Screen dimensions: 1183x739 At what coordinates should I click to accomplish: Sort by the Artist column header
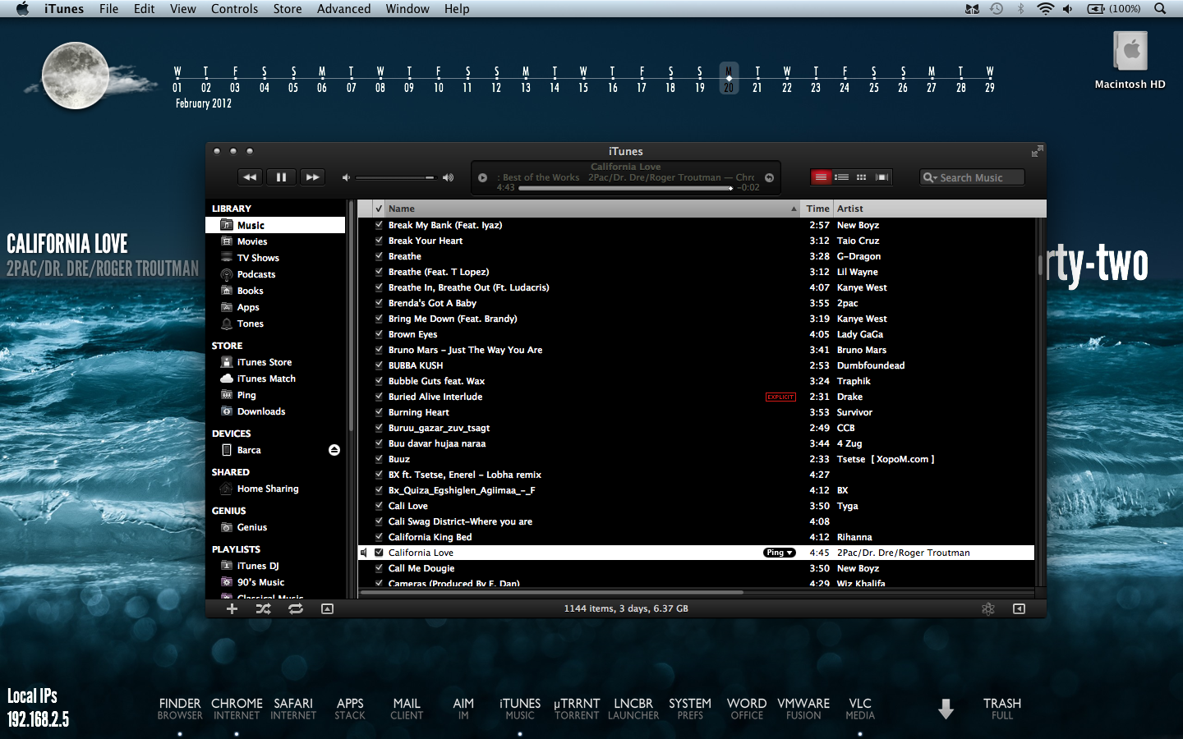[940, 209]
